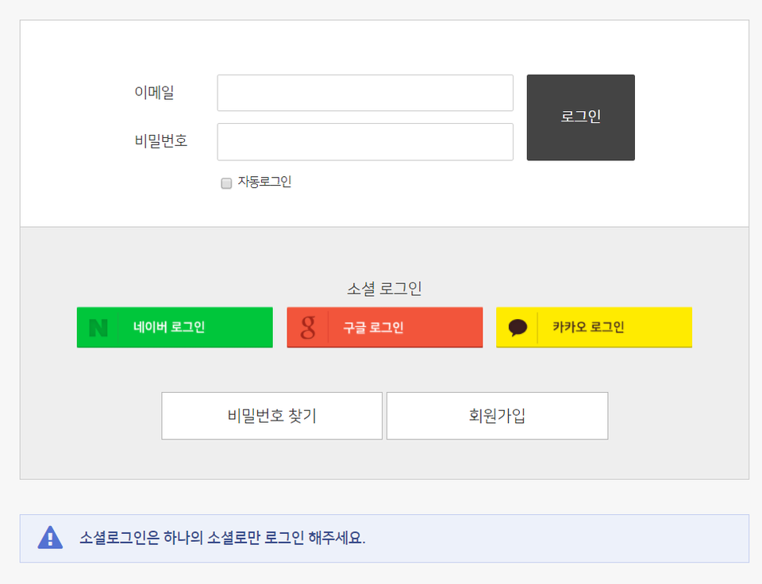Focus the 비밀번호 input field
762x584 pixels.
tap(365, 142)
